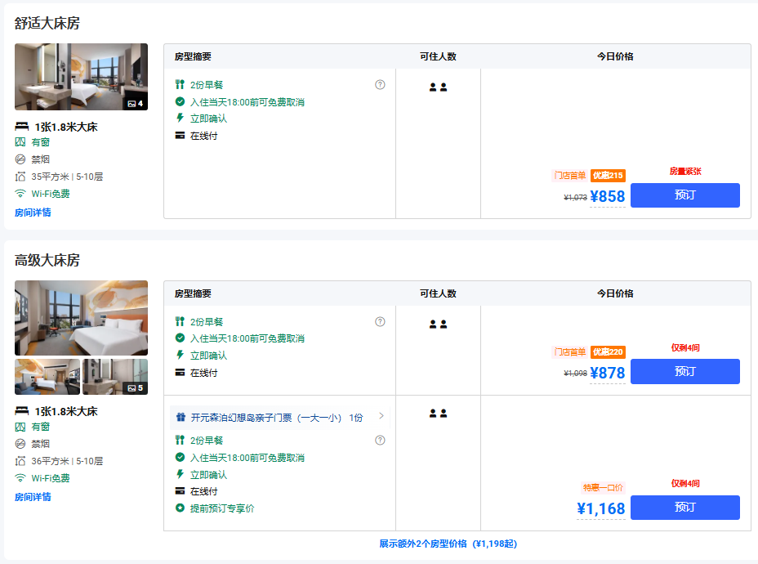Click help icon in 高级大床房 first rate

click(380, 322)
